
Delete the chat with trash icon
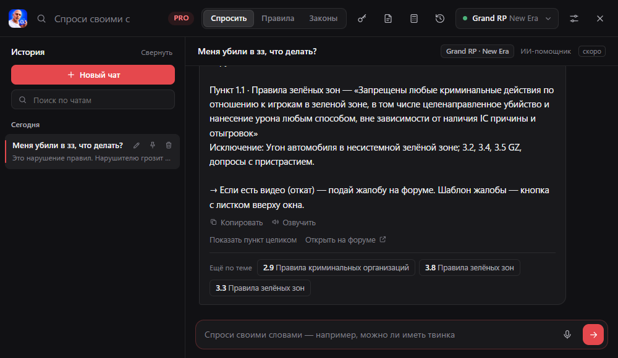click(169, 145)
